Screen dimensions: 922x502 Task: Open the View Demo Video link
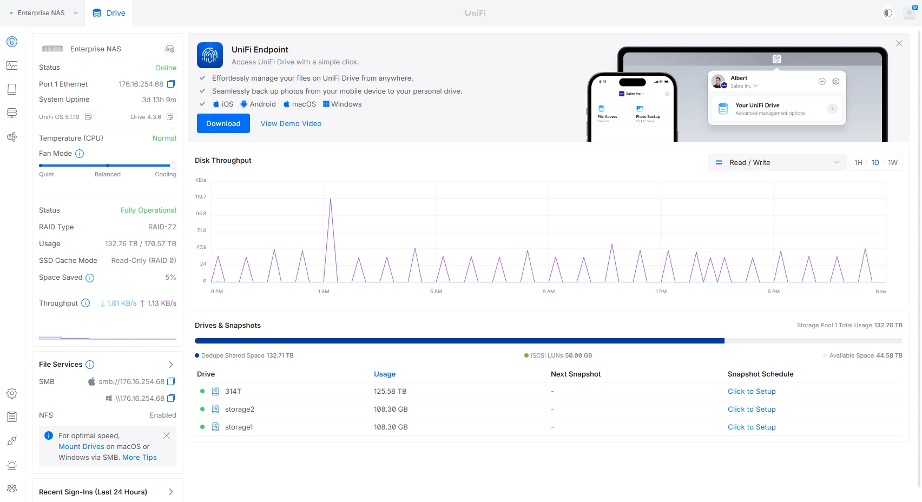pos(291,123)
